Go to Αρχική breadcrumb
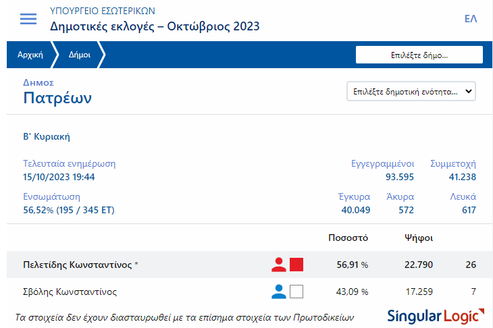Screen dimensions: 493x328 coord(30,55)
